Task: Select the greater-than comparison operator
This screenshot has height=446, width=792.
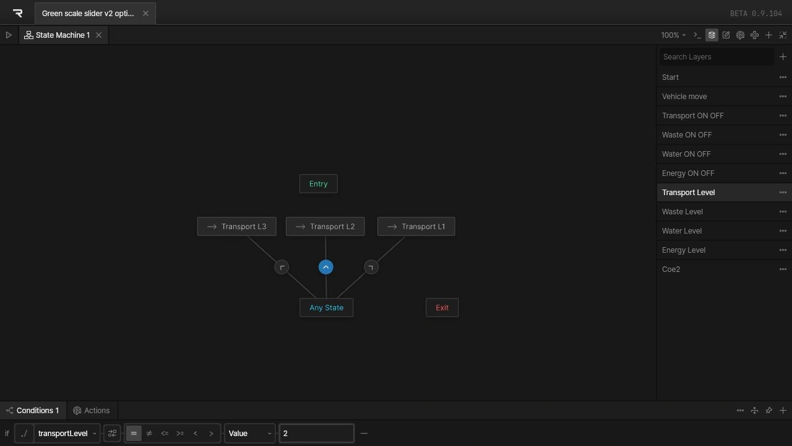Action: click(x=211, y=434)
